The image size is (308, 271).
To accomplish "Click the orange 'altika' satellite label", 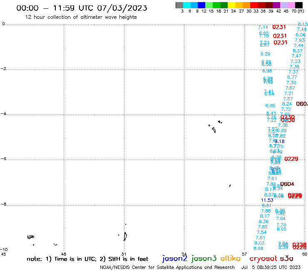I will coord(231,258).
